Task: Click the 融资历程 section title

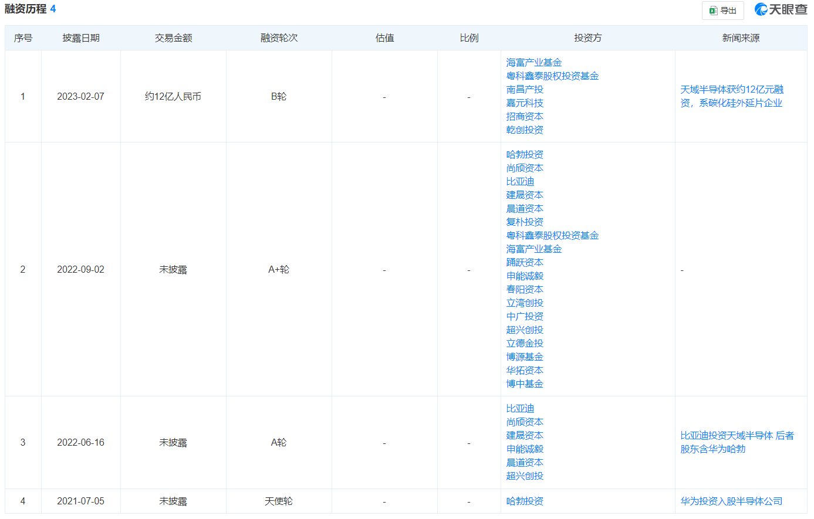Action: 25,9
